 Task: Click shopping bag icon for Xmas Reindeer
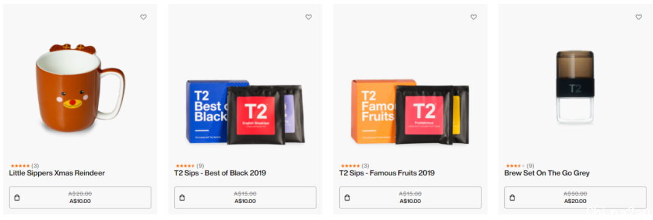(x=17, y=198)
